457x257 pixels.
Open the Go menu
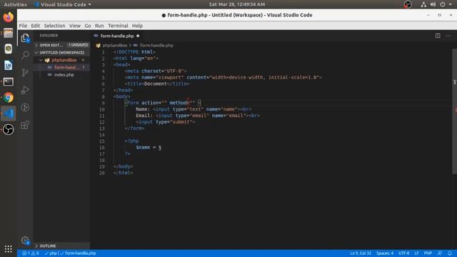(x=88, y=26)
